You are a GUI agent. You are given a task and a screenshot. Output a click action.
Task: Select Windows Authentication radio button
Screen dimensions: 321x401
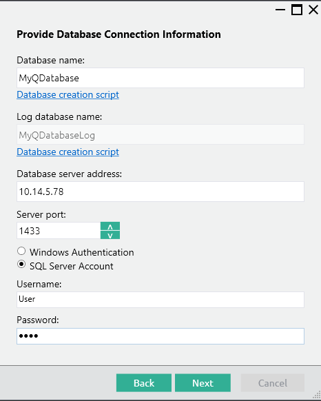click(21, 251)
